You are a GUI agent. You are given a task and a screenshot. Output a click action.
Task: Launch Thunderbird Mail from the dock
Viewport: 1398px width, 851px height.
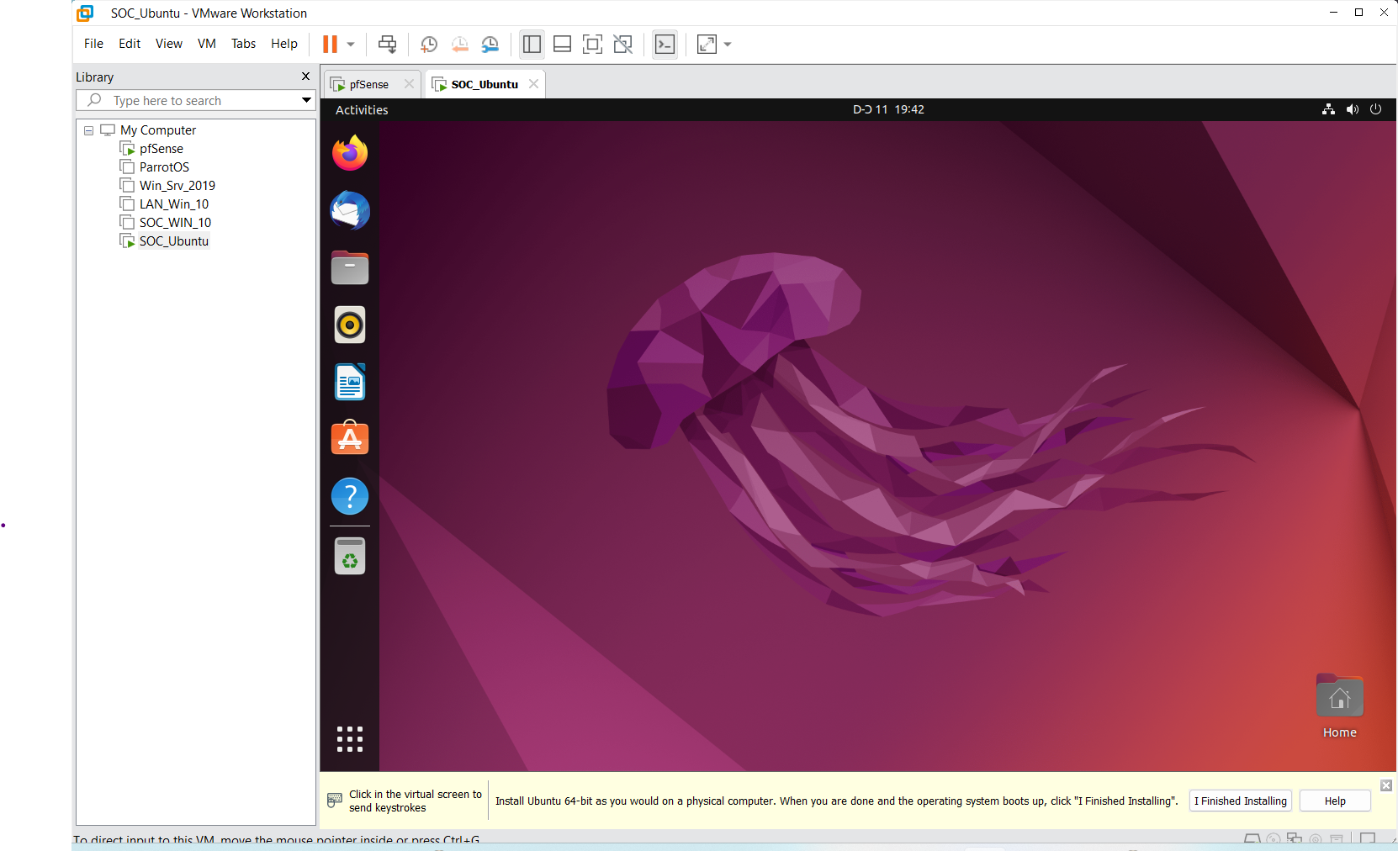pos(350,210)
